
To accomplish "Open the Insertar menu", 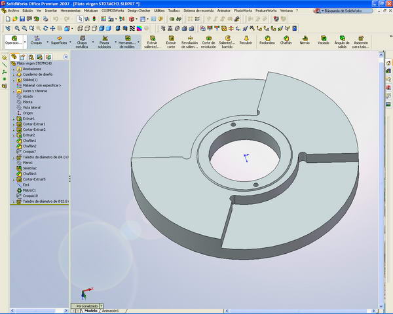I will (50, 11).
